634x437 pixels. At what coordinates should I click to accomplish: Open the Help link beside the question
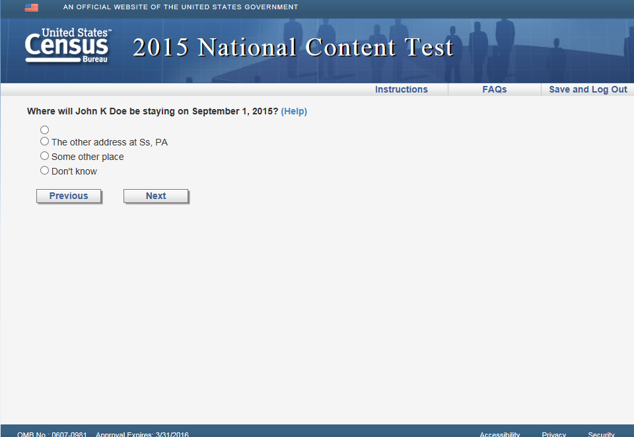294,111
